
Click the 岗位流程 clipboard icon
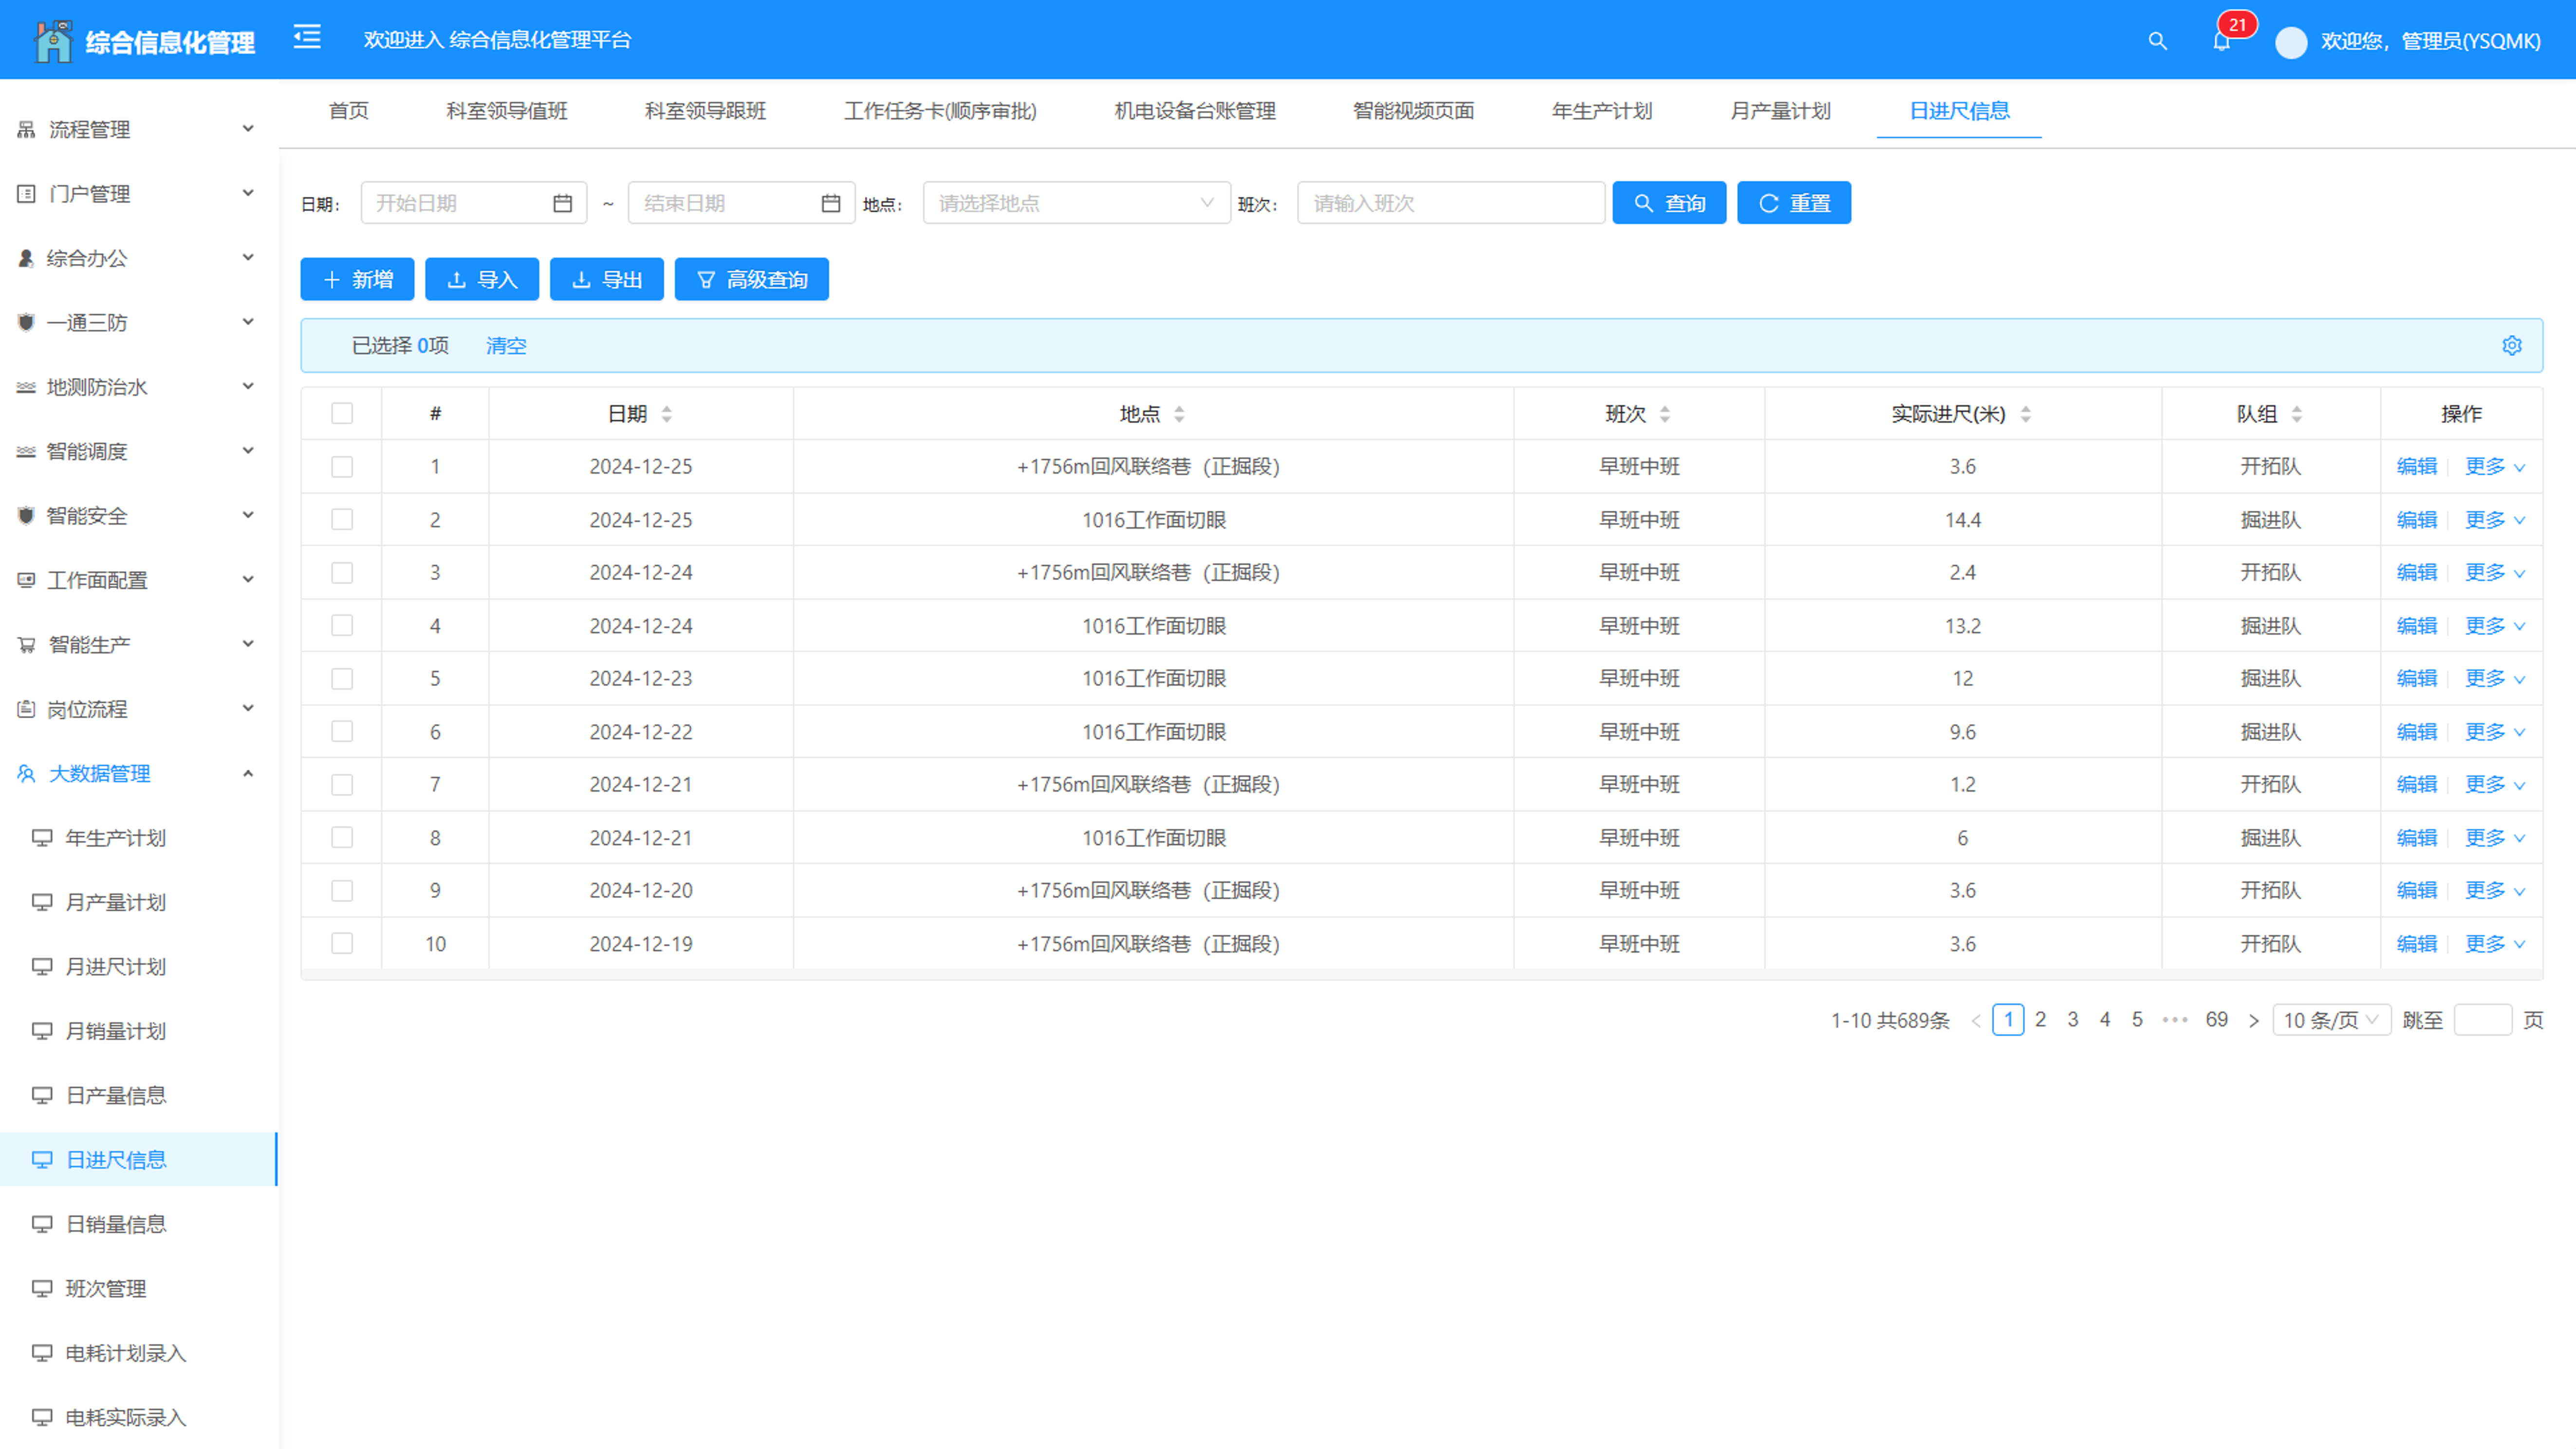27,709
